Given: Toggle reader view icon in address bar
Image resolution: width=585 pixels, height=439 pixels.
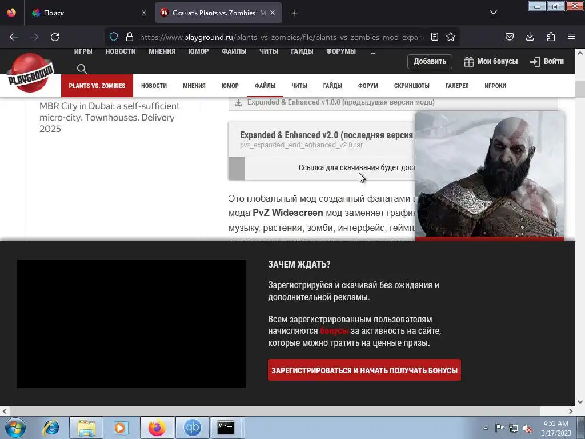Looking at the screenshot, I should [435, 37].
